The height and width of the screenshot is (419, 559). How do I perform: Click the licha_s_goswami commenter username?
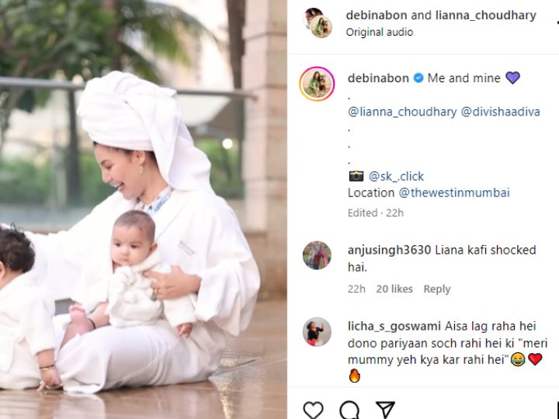coord(394,327)
